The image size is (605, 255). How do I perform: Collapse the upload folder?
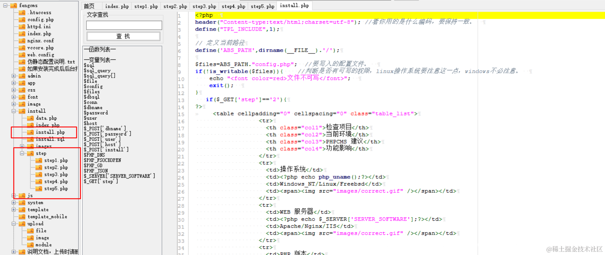pyautogui.click(x=14, y=224)
